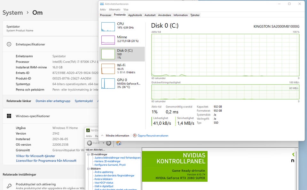Switch to the Processer tab

(106, 15)
